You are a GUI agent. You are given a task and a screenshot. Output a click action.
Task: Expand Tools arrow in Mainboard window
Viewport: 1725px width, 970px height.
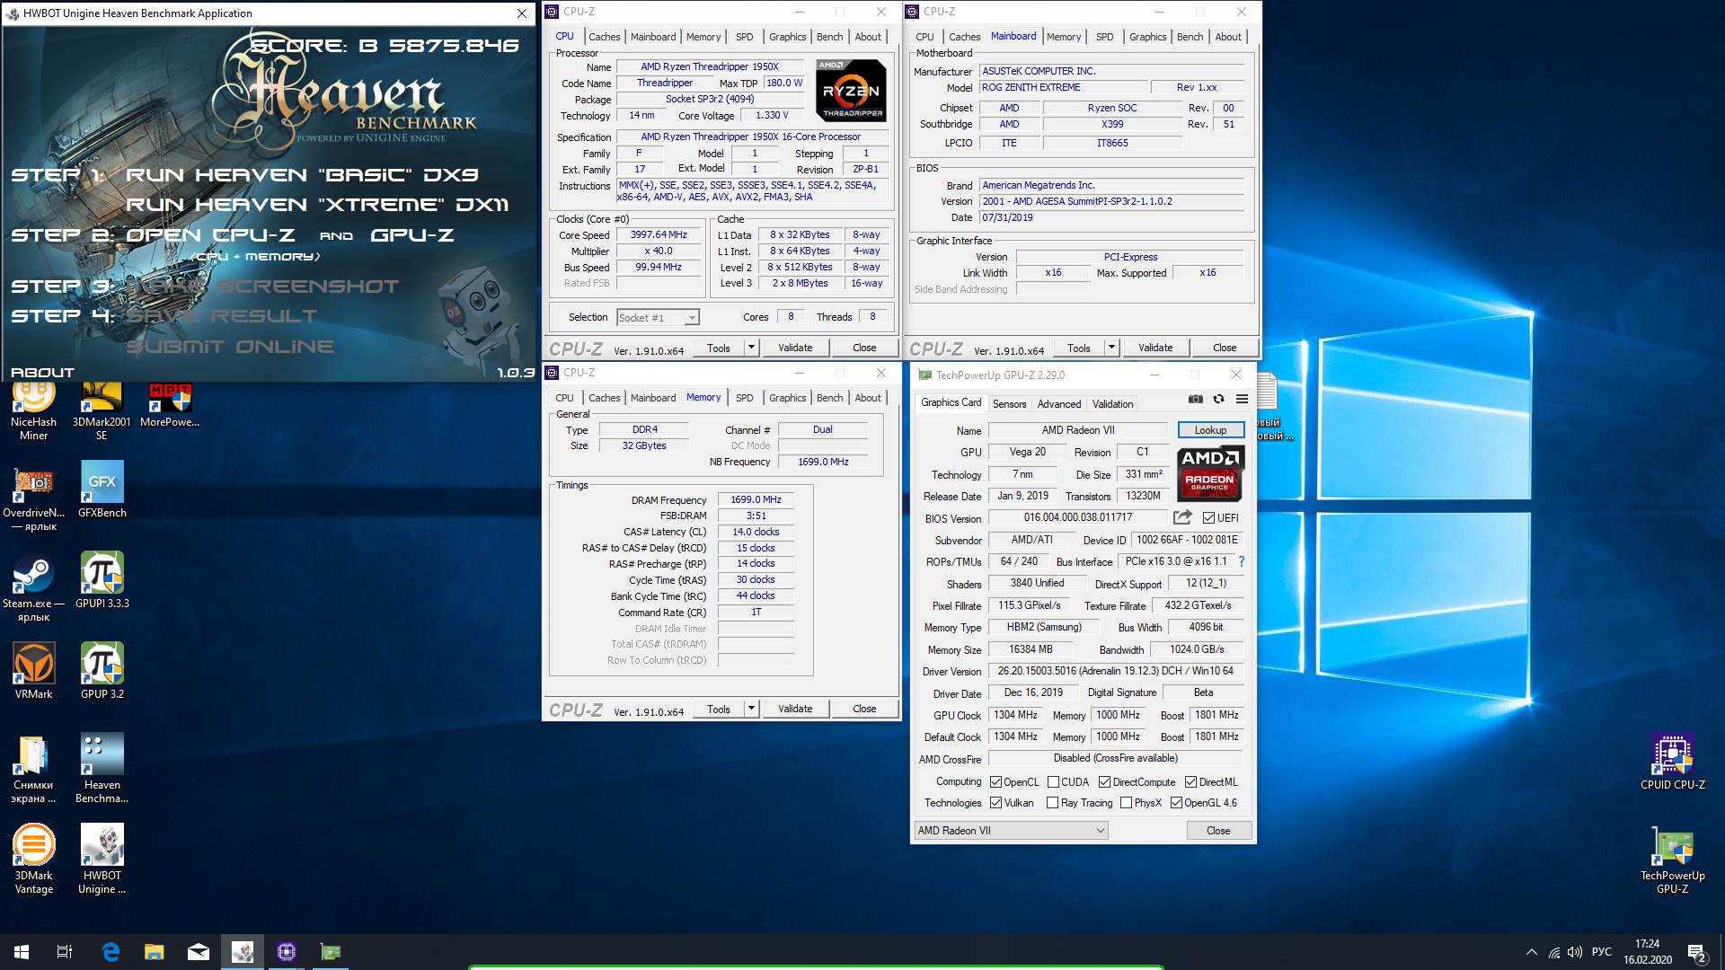pyautogui.click(x=1112, y=348)
